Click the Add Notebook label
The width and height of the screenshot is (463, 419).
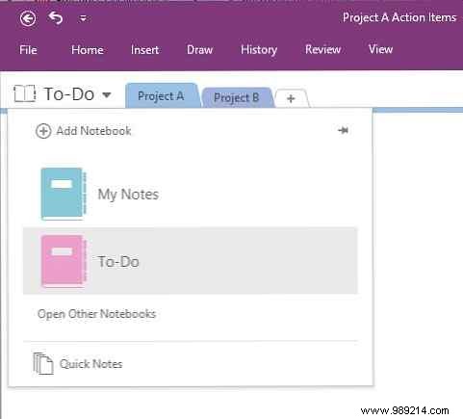(94, 131)
